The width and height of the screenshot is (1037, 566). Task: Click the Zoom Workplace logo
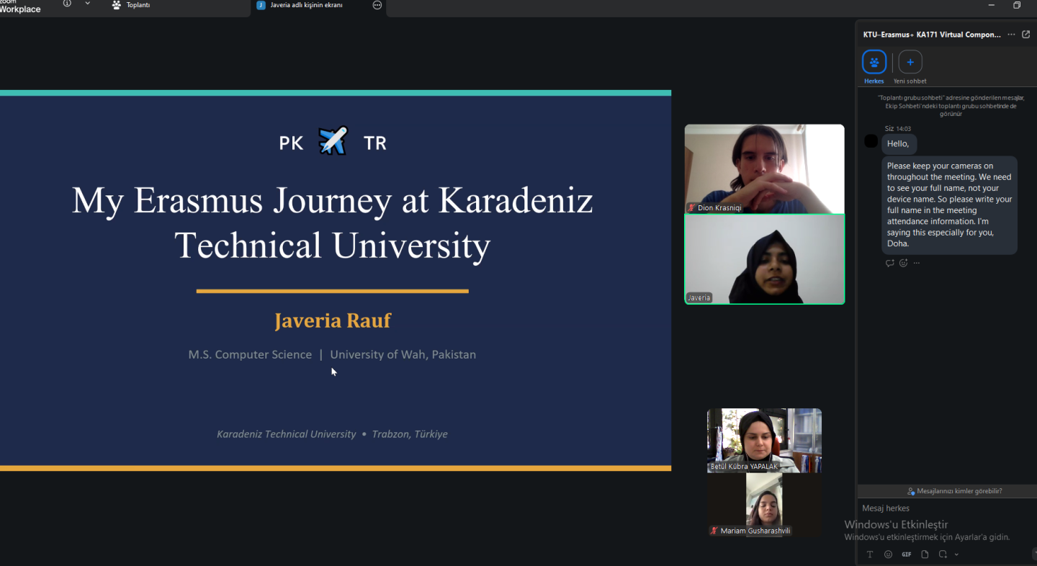click(20, 6)
